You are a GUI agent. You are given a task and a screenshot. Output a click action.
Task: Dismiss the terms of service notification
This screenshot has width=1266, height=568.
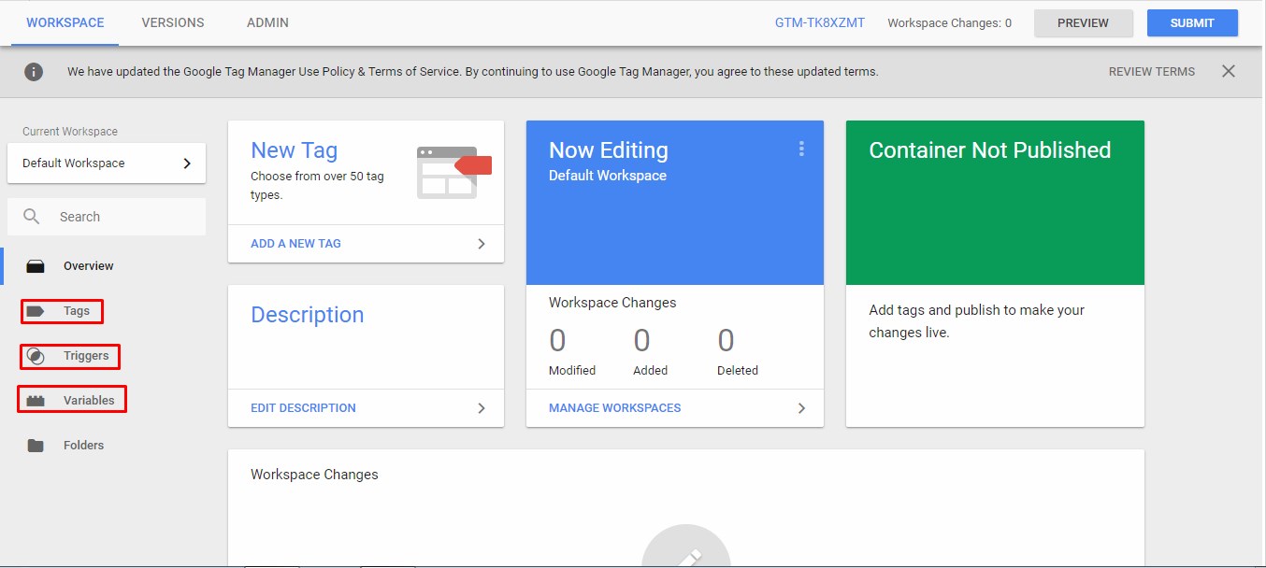pos(1229,71)
